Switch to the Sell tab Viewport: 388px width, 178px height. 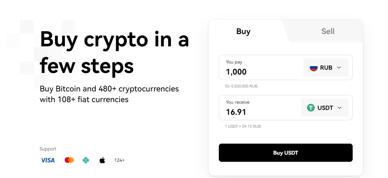coord(328,31)
